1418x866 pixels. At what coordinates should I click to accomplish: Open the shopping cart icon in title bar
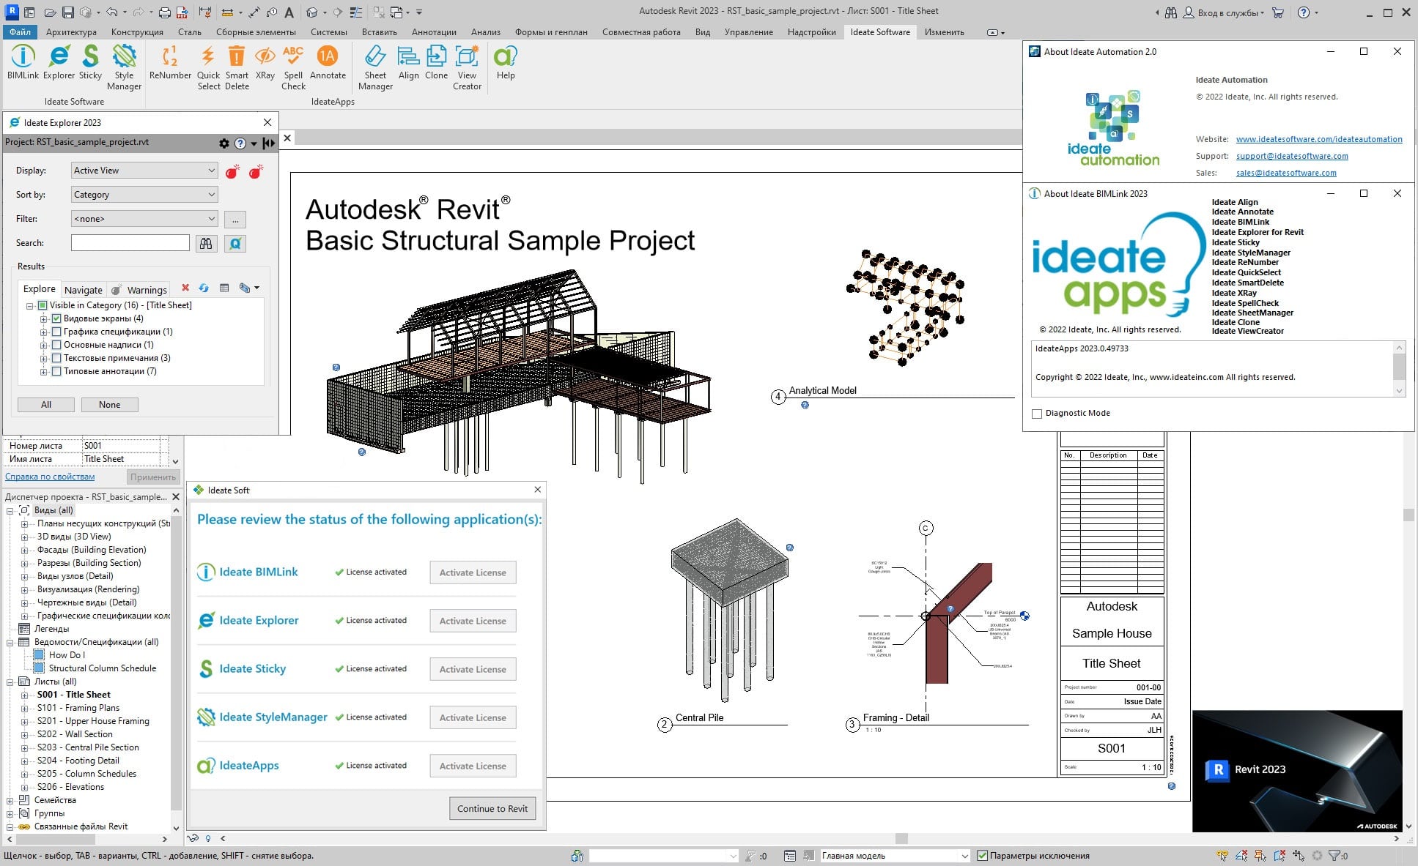[x=1278, y=12]
